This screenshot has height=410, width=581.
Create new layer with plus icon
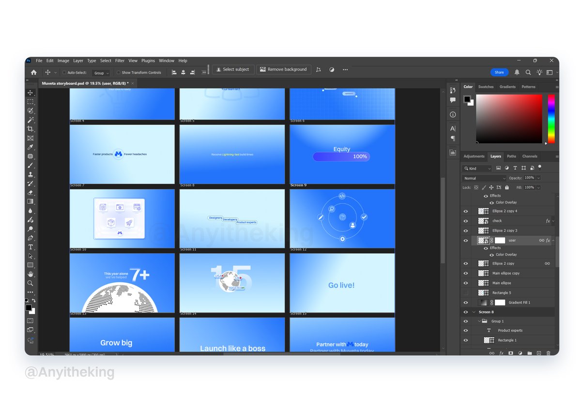point(538,353)
